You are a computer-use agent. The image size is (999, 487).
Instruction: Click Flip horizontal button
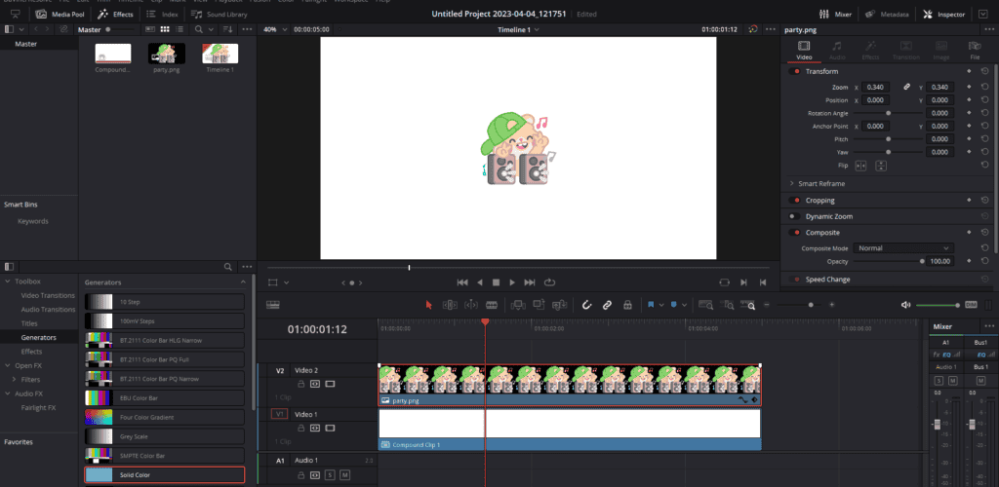click(x=860, y=166)
